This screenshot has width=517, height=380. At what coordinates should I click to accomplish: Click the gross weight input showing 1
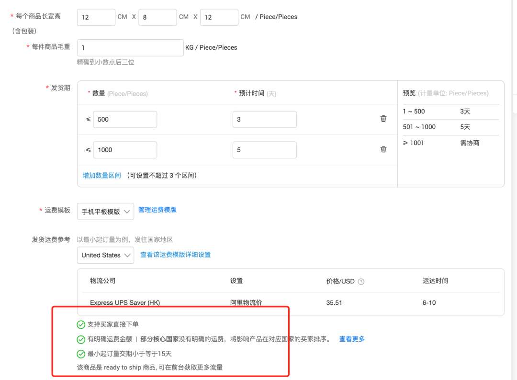pos(130,47)
